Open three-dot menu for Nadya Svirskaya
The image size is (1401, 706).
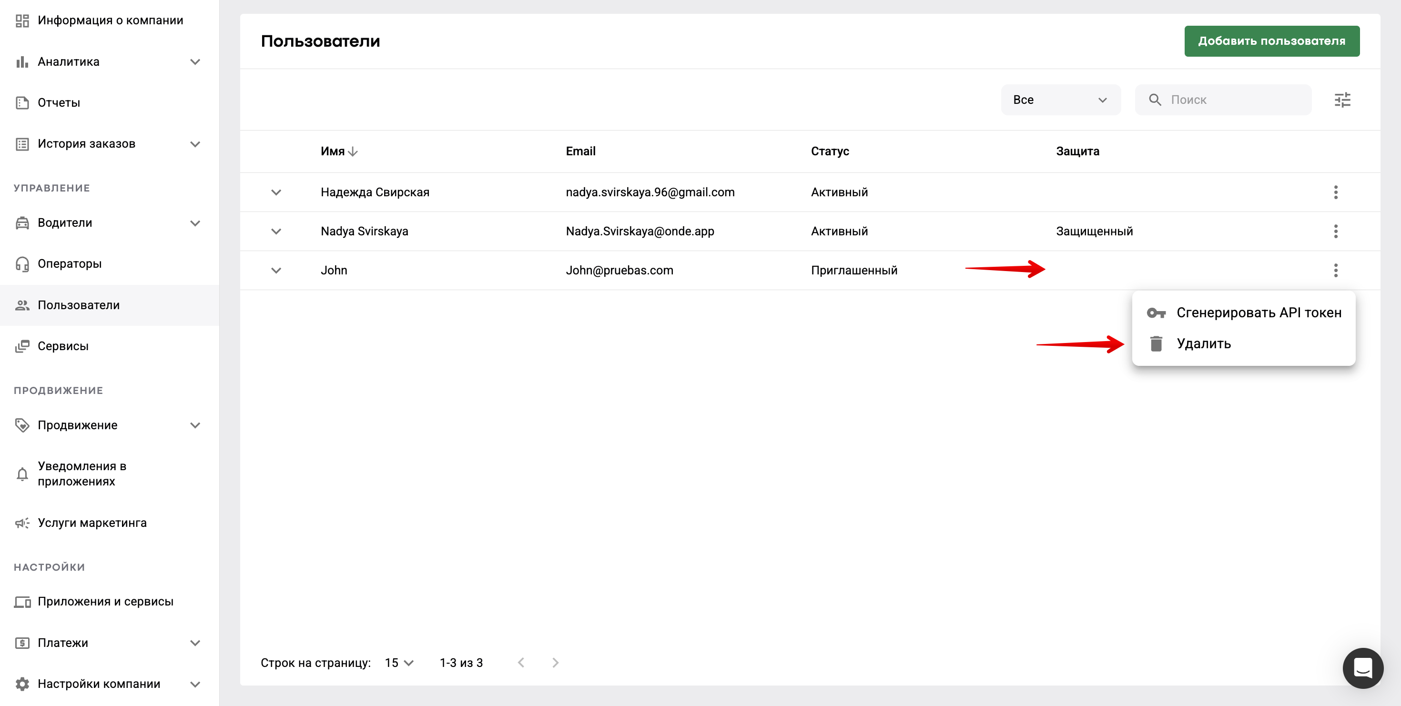click(x=1335, y=231)
